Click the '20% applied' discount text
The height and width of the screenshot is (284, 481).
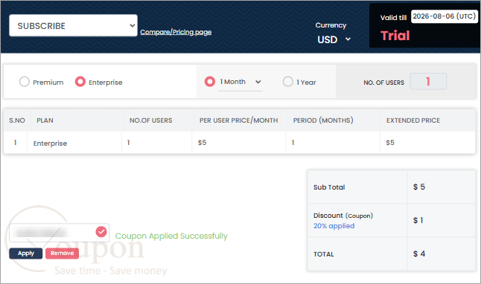click(334, 226)
